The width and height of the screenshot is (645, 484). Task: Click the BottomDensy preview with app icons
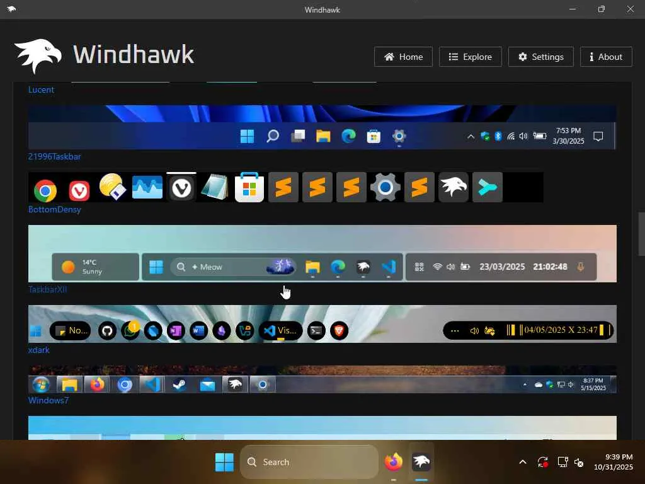[x=286, y=187]
